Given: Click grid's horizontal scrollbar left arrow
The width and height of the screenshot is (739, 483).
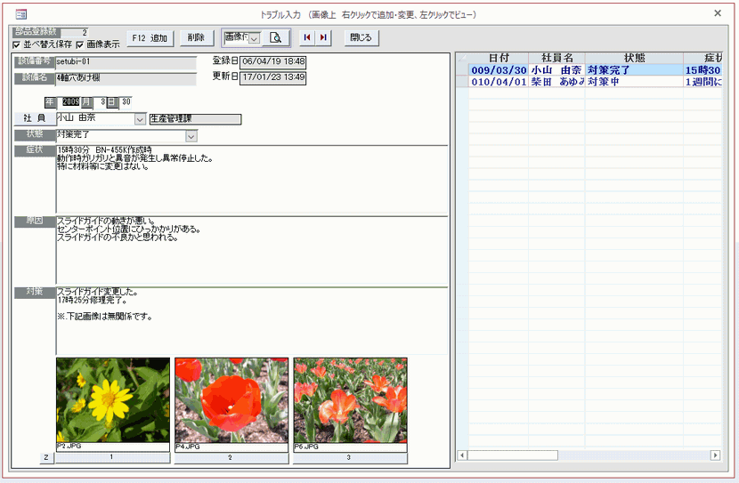Looking at the screenshot, I should click(462, 455).
